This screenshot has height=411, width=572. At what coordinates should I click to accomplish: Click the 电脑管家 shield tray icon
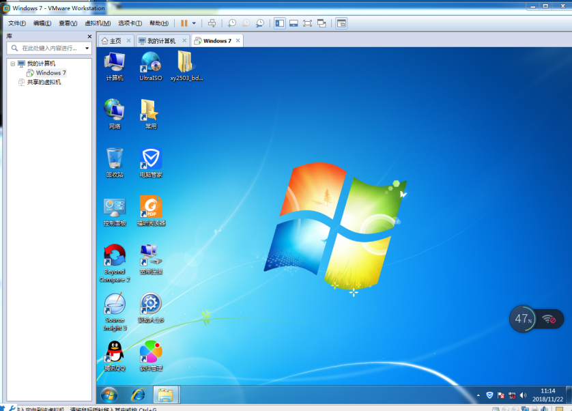(x=489, y=395)
